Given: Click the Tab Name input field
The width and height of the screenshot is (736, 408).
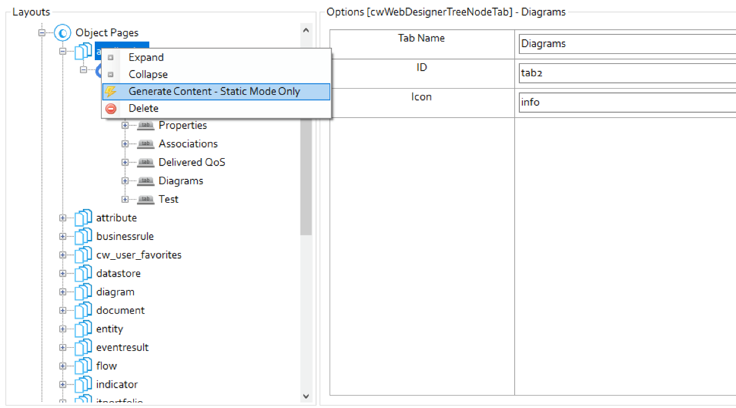Looking at the screenshot, I should tap(627, 44).
